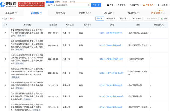Select the 查老板 search tab
The image size is (170, 111).
tap(57, 2)
